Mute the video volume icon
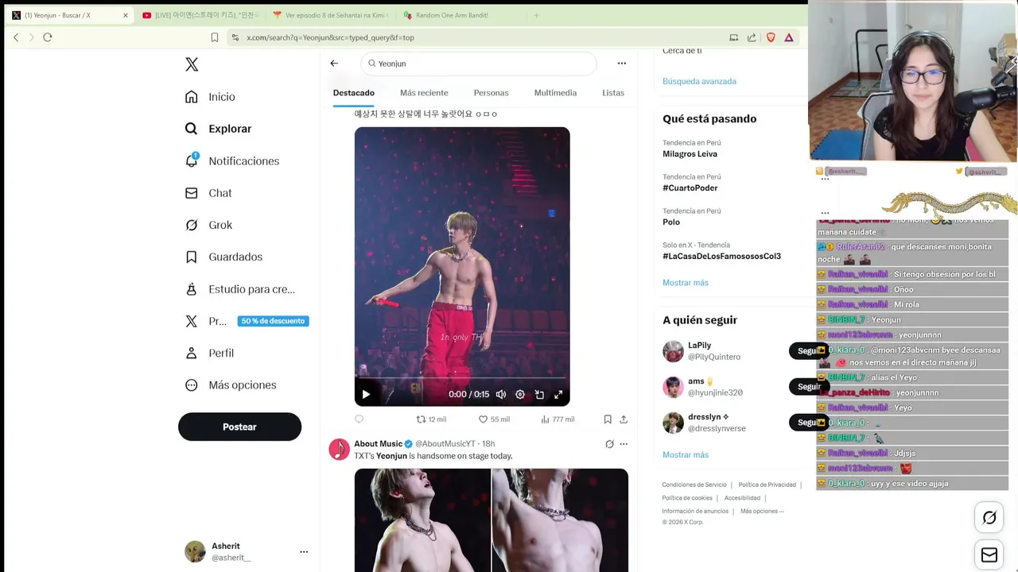 point(501,394)
